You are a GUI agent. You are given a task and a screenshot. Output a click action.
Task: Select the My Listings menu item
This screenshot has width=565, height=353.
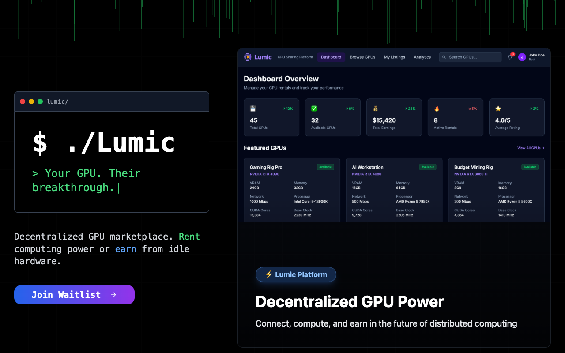click(395, 57)
